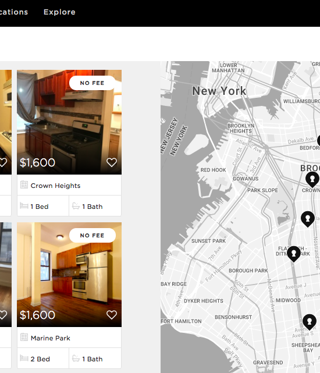Favorite the Crown Heights $1,600 listing heart
The image size is (320, 373).
point(111,162)
